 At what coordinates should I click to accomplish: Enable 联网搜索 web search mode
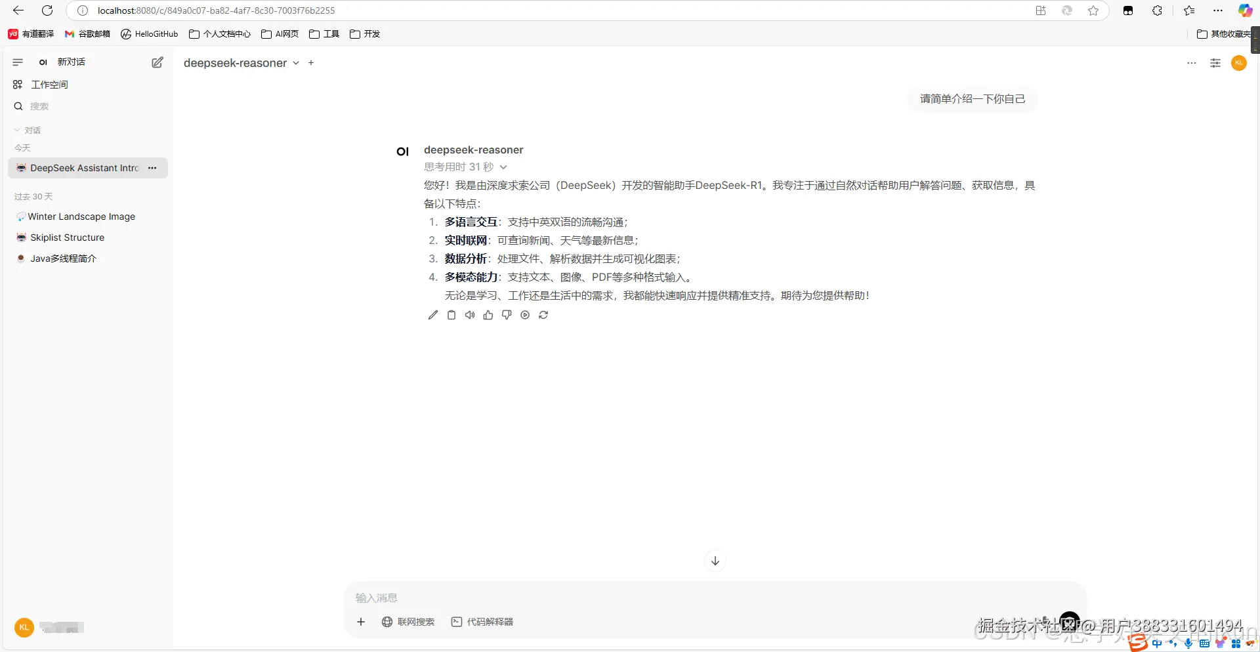408,622
